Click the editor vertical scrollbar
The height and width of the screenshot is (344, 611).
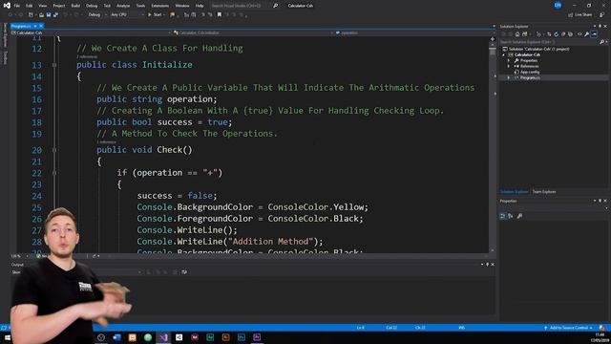tap(493, 148)
